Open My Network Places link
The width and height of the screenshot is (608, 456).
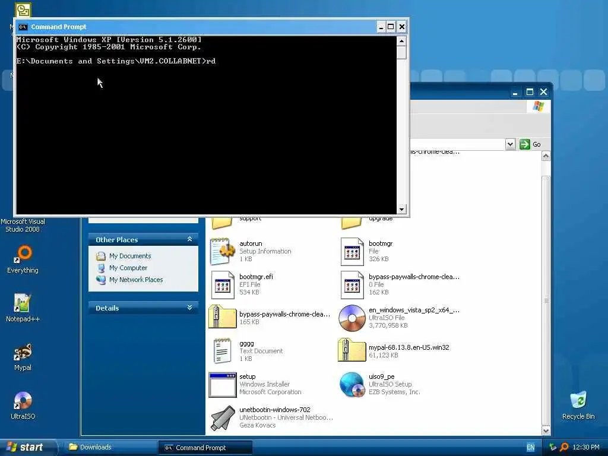pos(136,280)
